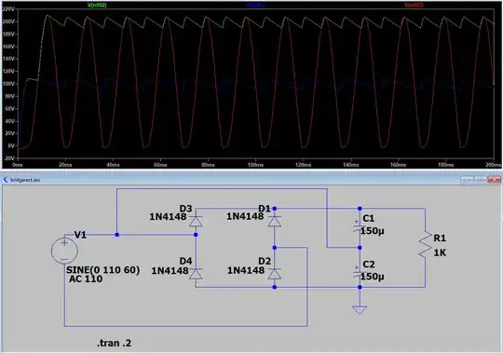Click the junction node between D3 and D4
The image size is (503, 354).
[196, 235]
